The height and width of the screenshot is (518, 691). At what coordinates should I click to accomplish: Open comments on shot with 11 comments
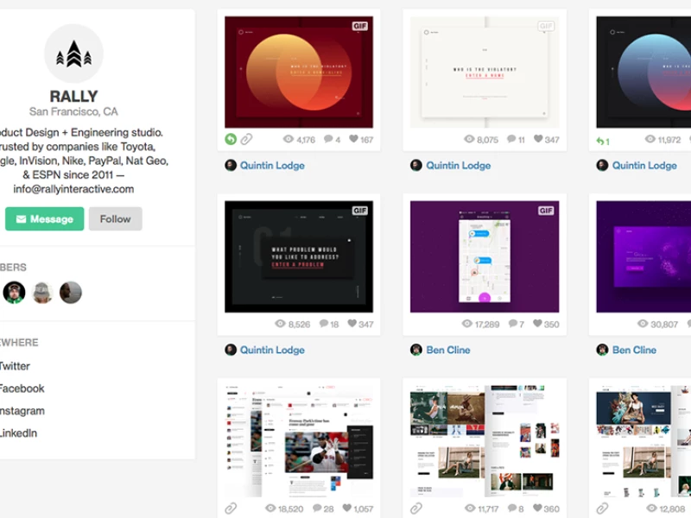coord(511,139)
